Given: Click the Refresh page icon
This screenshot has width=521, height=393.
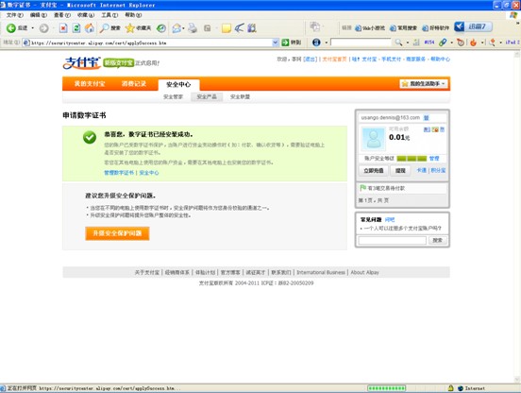Looking at the screenshot, I should pyautogui.click(x=76, y=28).
